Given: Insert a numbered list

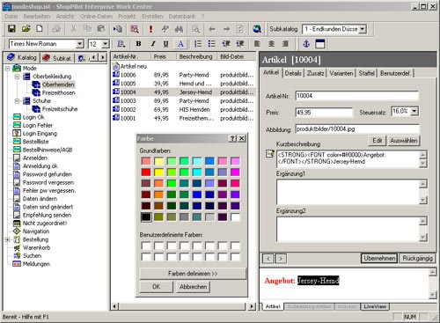Looking at the screenshot, I should pos(198,44).
